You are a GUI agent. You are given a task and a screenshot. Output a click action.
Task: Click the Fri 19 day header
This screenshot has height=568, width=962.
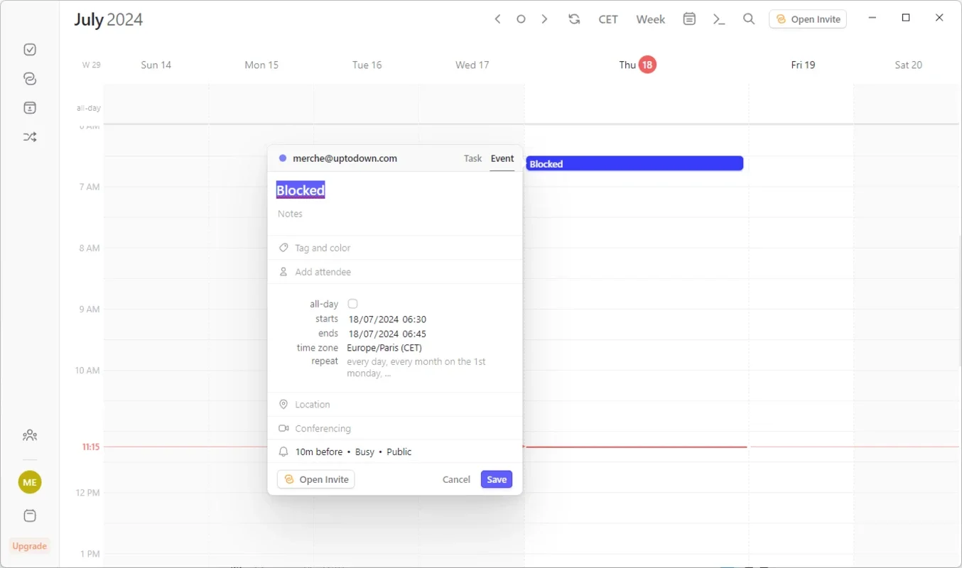tap(803, 65)
